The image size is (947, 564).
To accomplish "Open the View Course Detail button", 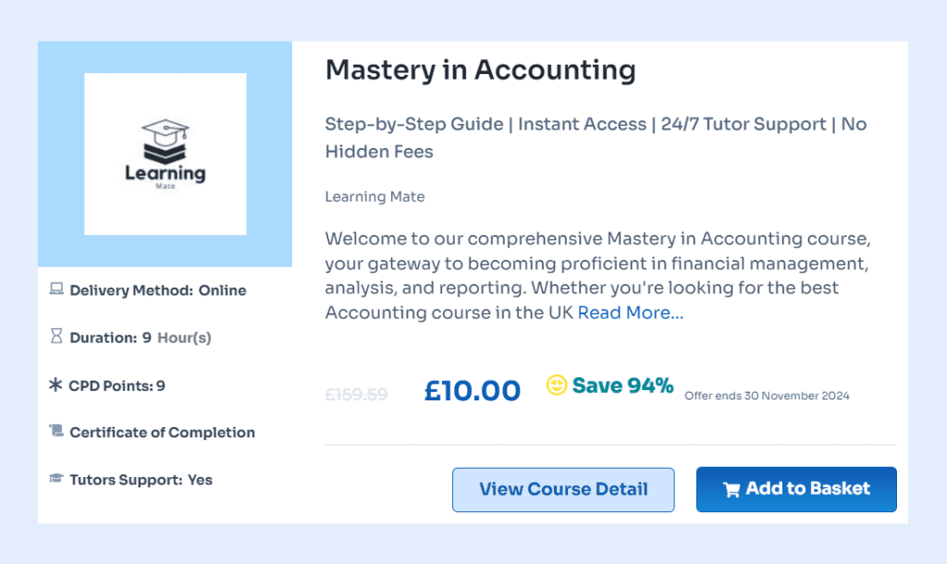I will coord(563,489).
